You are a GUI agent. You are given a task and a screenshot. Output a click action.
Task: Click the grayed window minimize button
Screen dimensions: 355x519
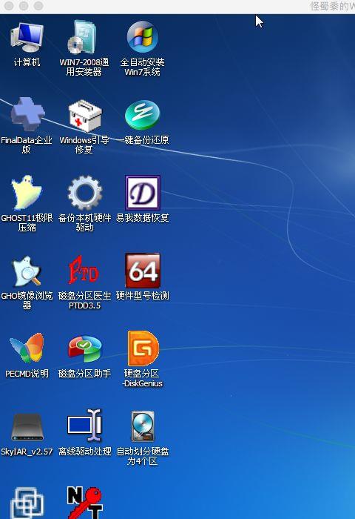24,6
